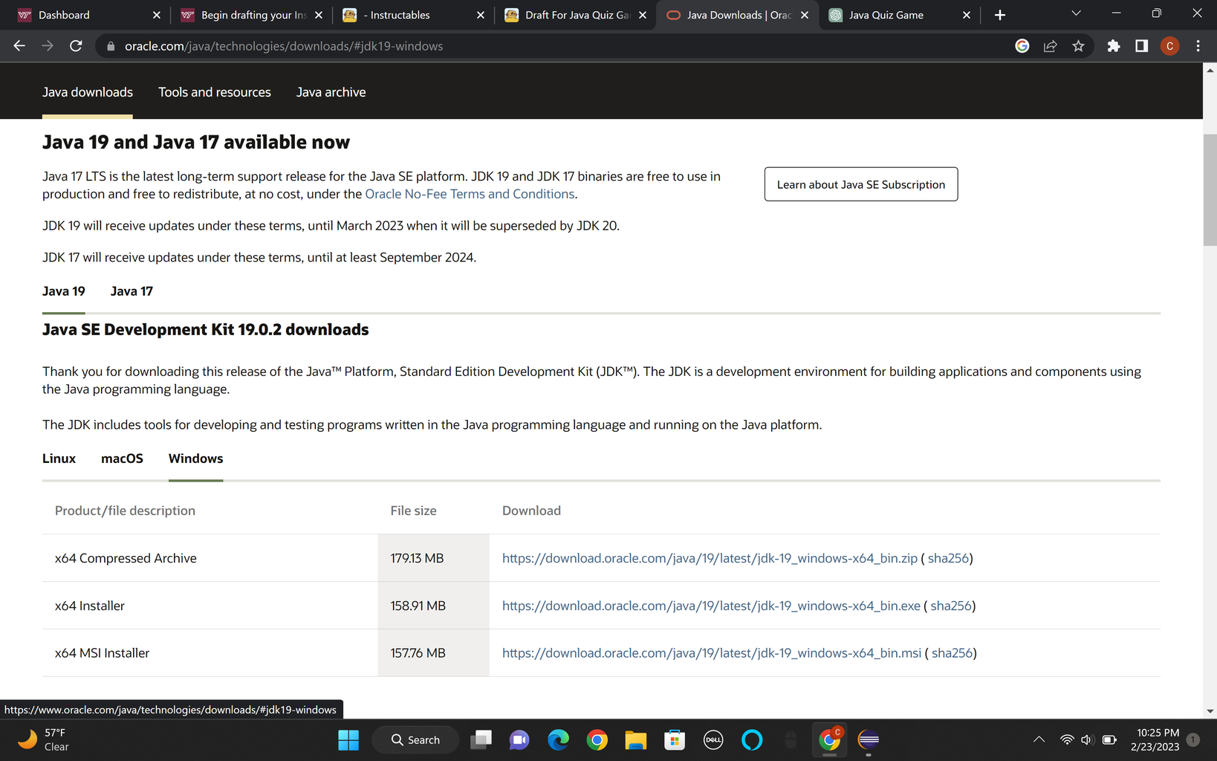The height and width of the screenshot is (761, 1217).
Task: Click the Wi-Fi network tray icon
Action: click(x=1067, y=740)
